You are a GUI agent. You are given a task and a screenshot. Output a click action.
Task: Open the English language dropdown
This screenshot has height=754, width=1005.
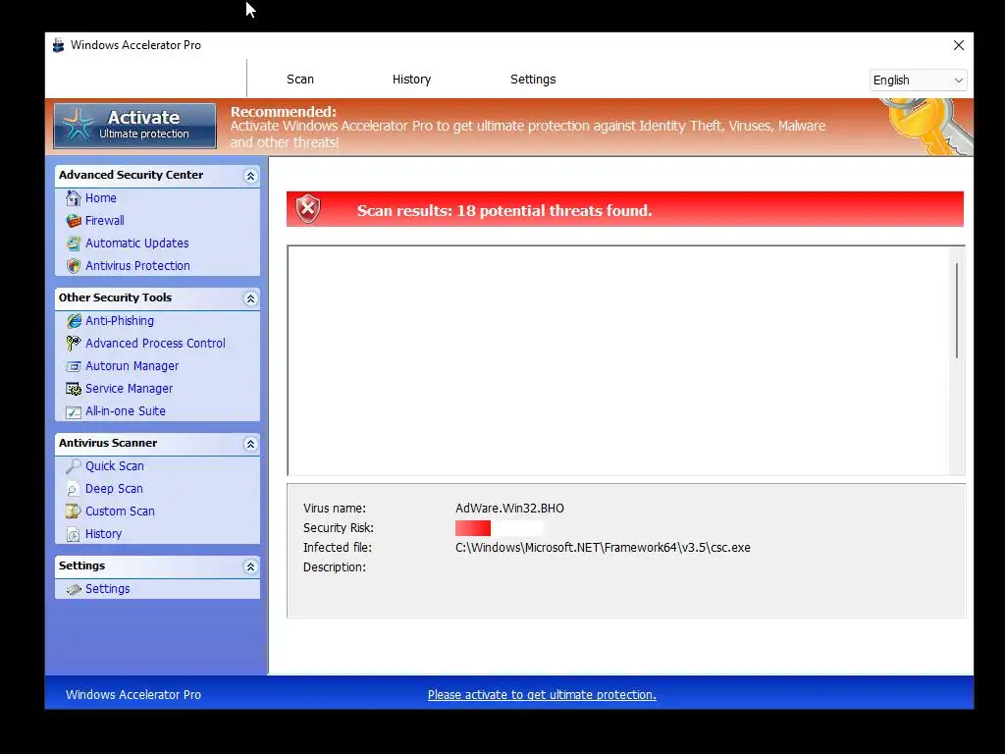[918, 81]
